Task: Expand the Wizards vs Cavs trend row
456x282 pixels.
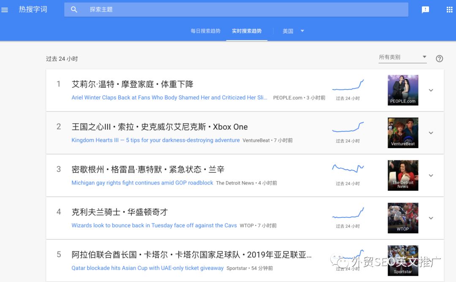Action: click(431, 218)
